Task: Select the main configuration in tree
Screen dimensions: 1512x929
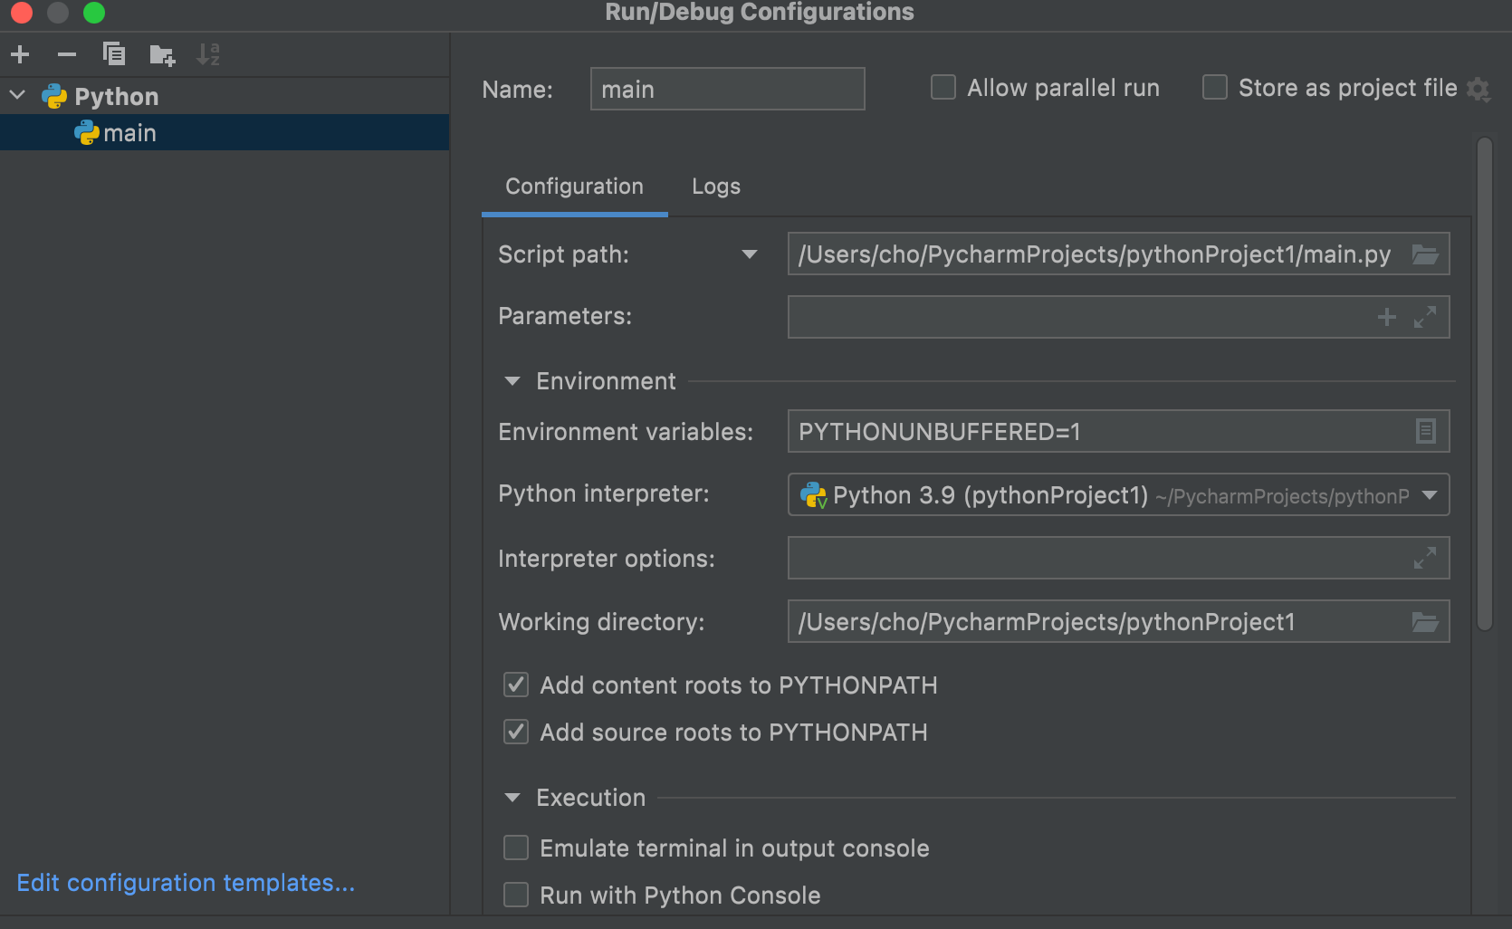Action: (129, 133)
